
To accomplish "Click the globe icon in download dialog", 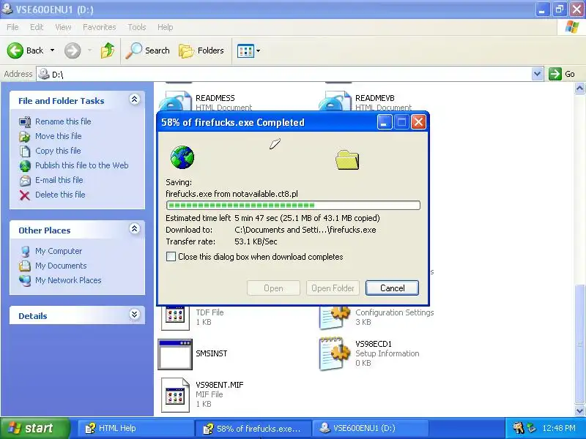I will click(182, 157).
